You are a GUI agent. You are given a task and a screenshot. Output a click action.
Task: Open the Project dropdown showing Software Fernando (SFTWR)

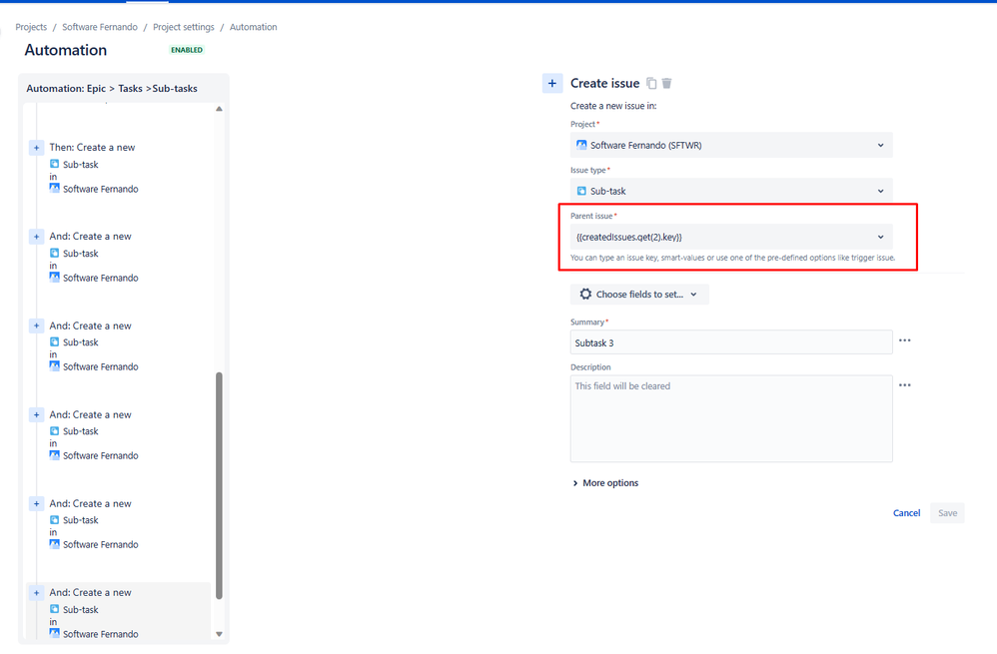(x=731, y=145)
